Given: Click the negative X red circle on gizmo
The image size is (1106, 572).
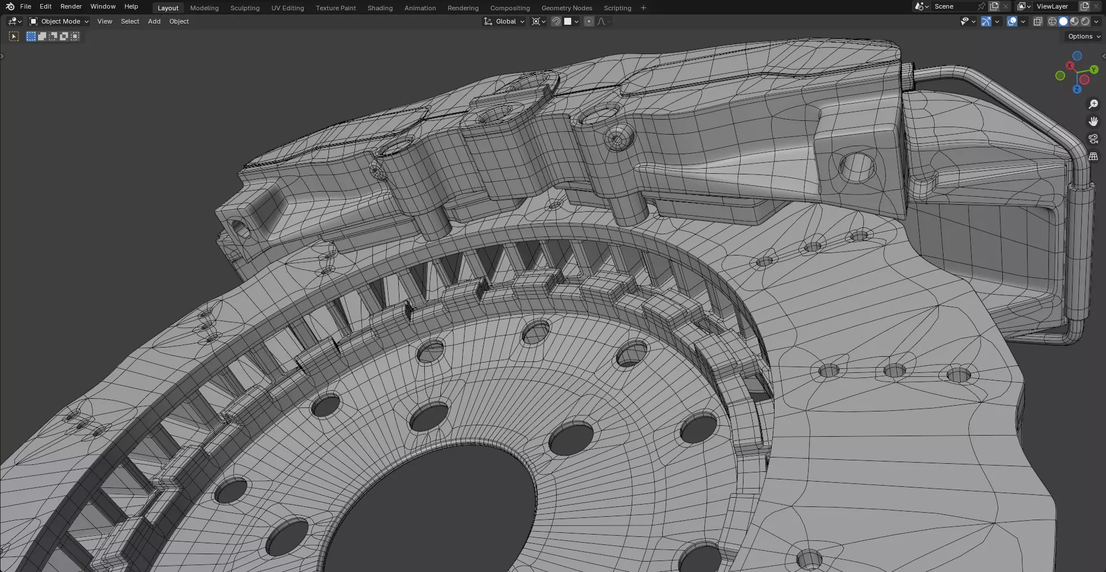Looking at the screenshot, I should 1084,79.
